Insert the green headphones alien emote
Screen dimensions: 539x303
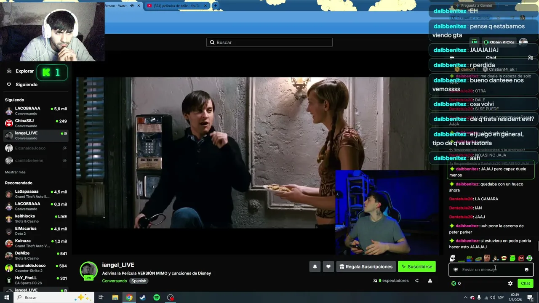529,258
